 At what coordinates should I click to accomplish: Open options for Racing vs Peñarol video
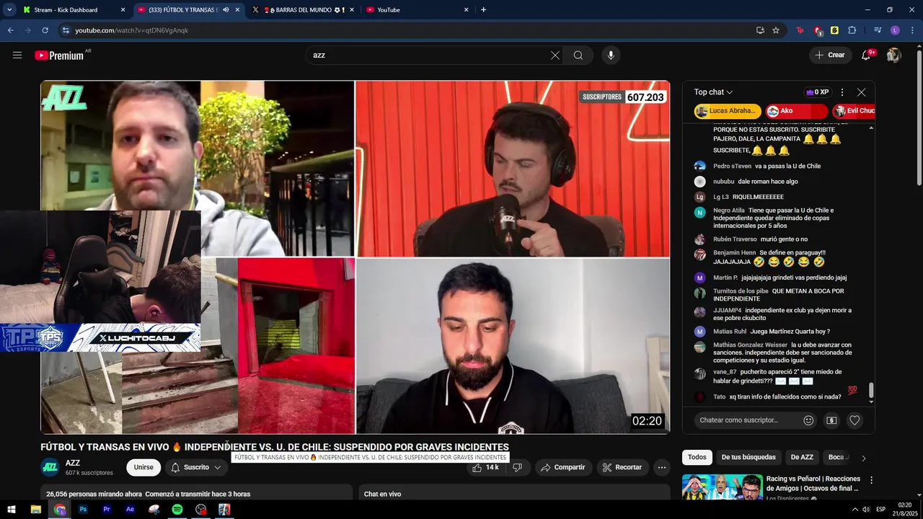click(871, 480)
